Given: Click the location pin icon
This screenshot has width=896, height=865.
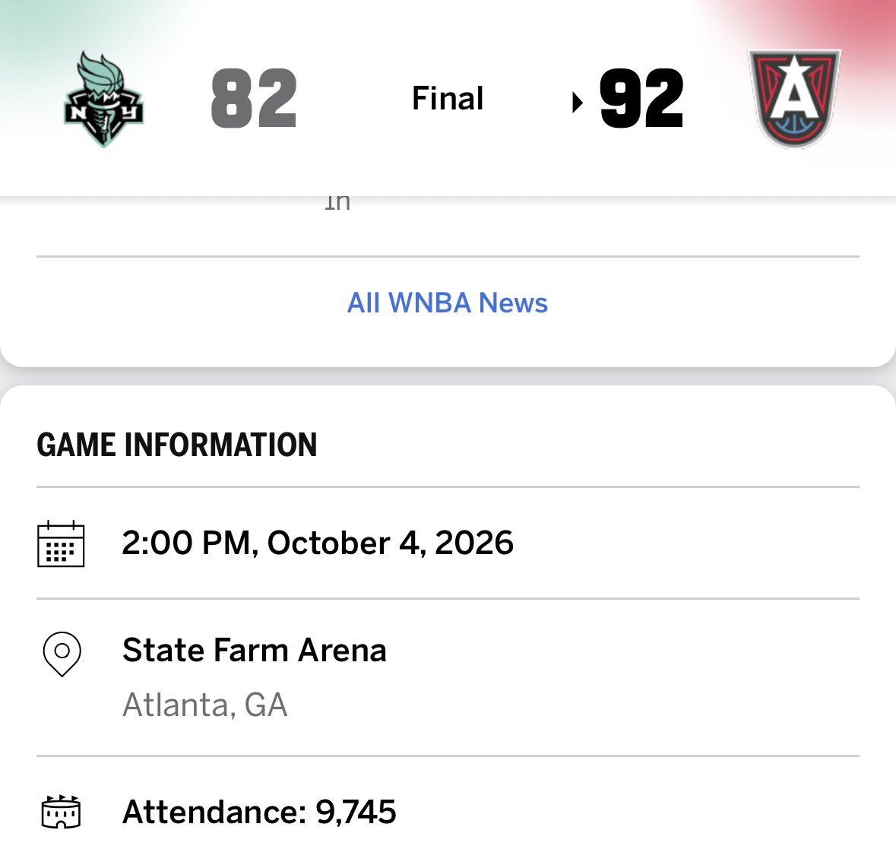Looking at the screenshot, I should (x=62, y=654).
